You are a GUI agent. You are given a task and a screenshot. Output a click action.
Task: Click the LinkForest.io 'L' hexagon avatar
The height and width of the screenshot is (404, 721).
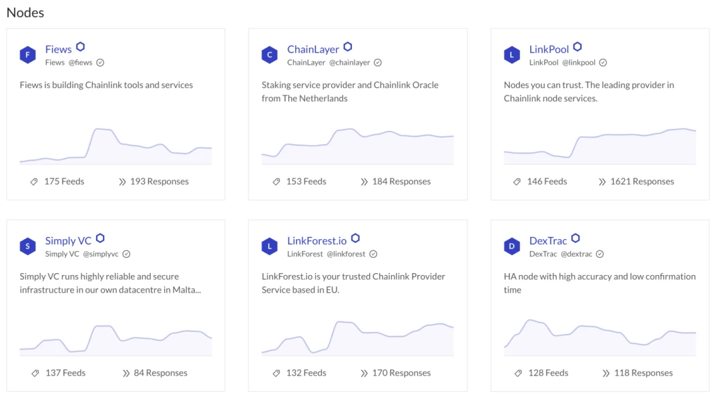coord(270,246)
